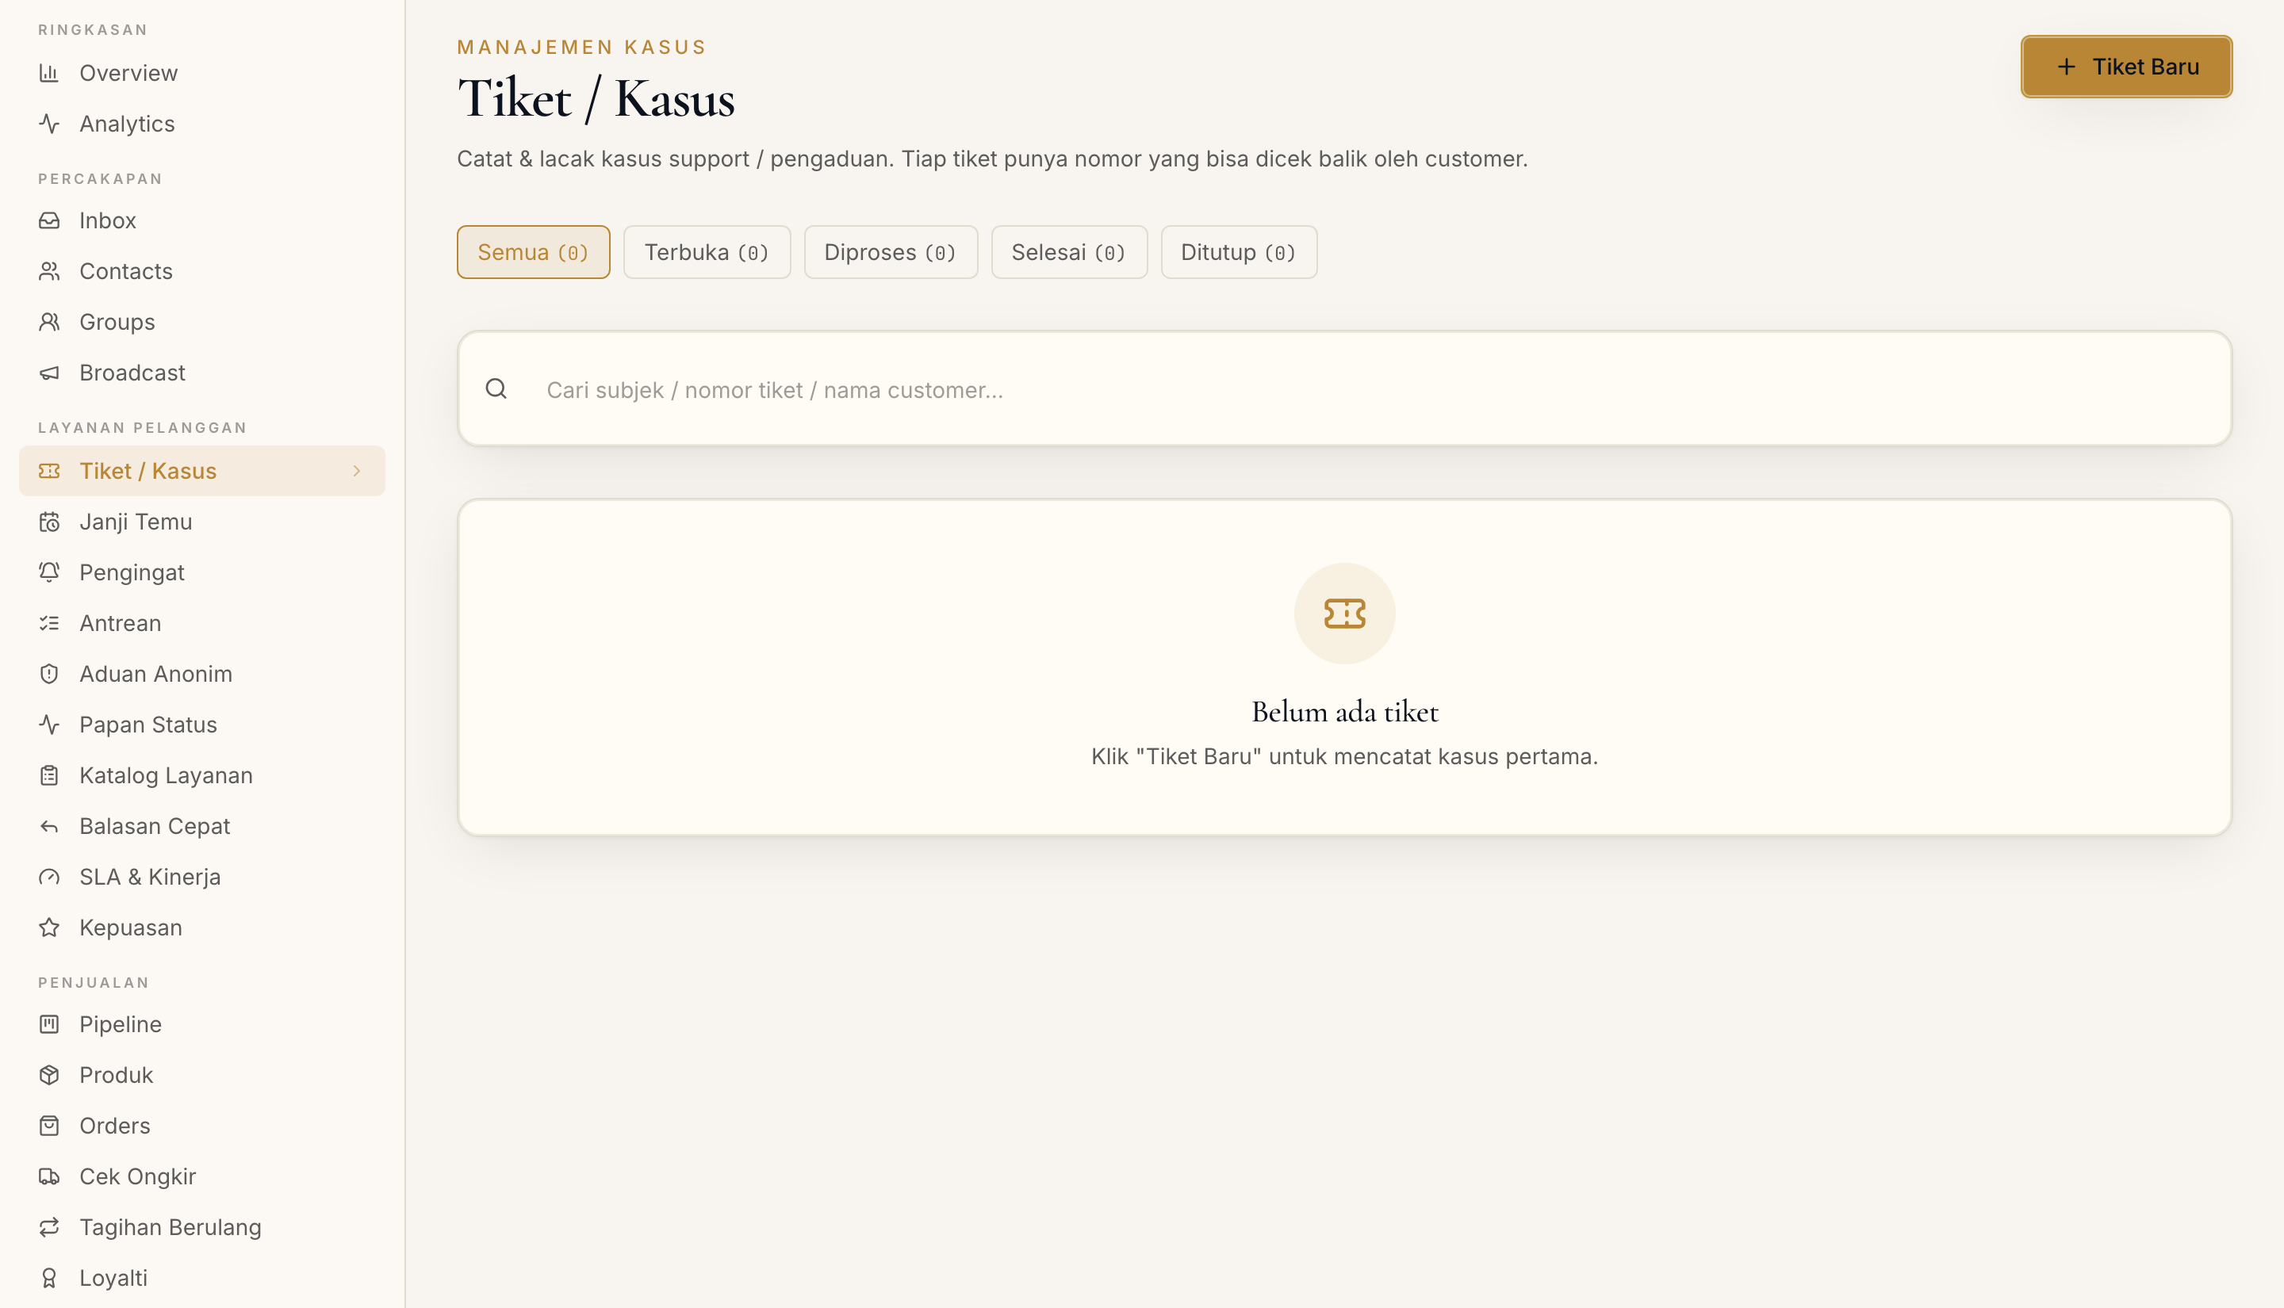Navigate to Contacts
The image size is (2284, 1308).
pos(202,271)
